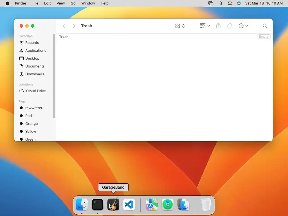Open the View menu

tap(61, 3)
